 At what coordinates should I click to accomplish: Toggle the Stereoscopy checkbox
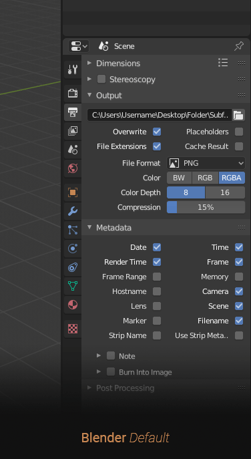[x=101, y=79]
